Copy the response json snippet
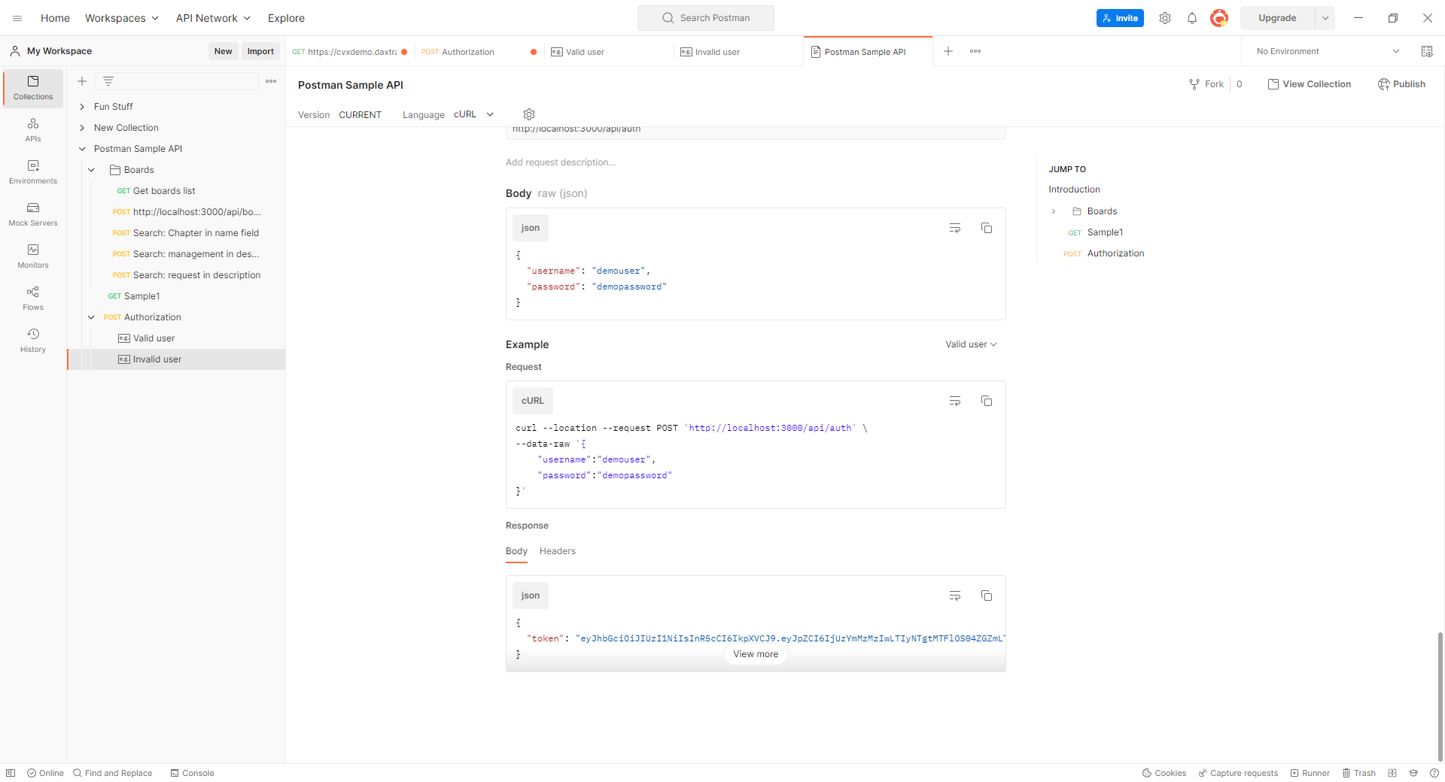Image resolution: width=1445 pixels, height=782 pixels. coord(987,596)
